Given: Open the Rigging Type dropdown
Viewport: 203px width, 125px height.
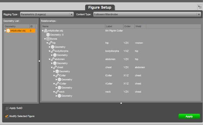Looking at the screenshot, I should pyautogui.click(x=47, y=14).
